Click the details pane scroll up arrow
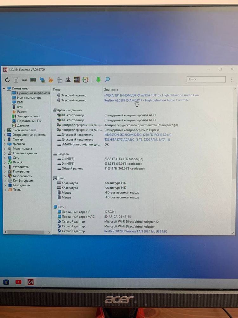This screenshot has width=238, height=318. point(235,89)
